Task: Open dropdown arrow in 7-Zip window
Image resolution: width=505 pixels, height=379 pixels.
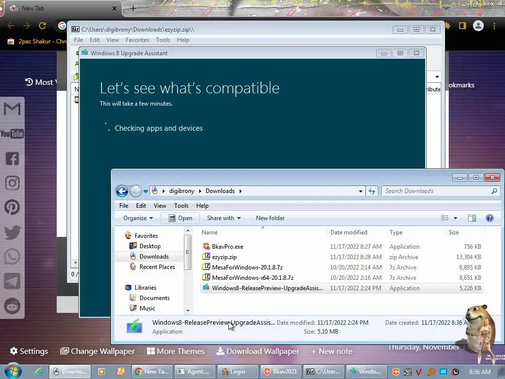Action: tap(437, 76)
